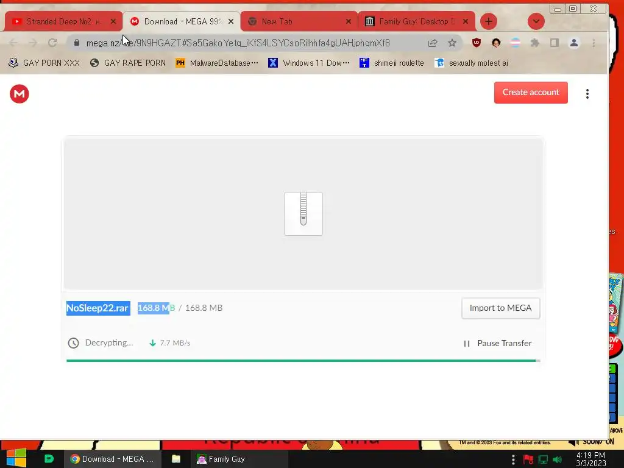Click the volume speaker tray icon
Screen dimensions: 624x468
pos(558,459)
